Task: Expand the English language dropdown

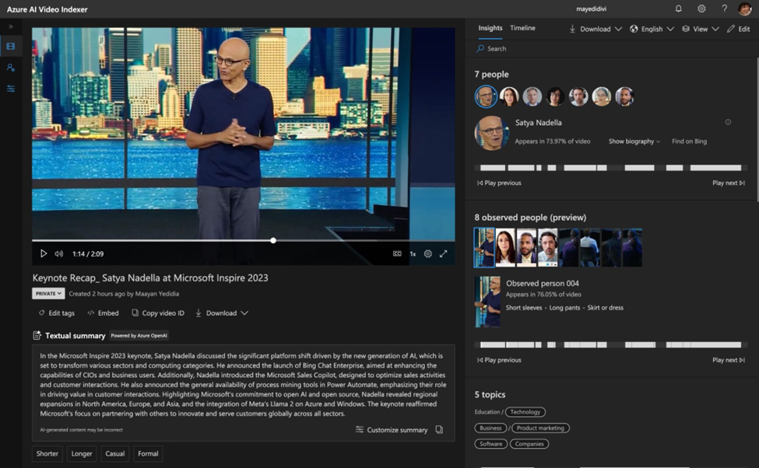Action: click(x=652, y=29)
